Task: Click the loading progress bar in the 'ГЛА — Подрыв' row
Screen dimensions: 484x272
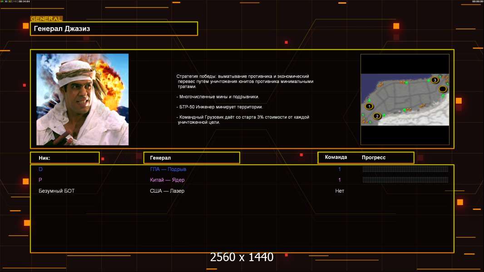Action: [x=405, y=169]
